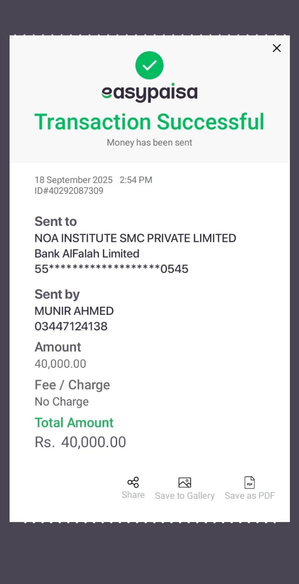
Task: Tap the Save to Gallery picture icon
Action: pyautogui.click(x=185, y=482)
